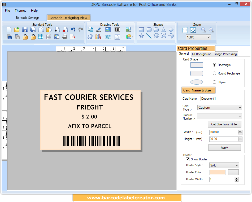Select the Round Rectangle card shape option
The width and height of the screenshot is (252, 202).
(x=214, y=73)
